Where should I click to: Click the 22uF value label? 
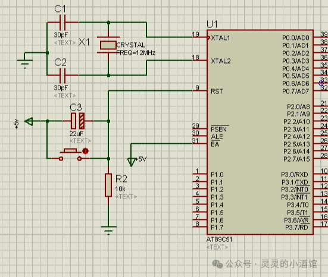coord(76,134)
